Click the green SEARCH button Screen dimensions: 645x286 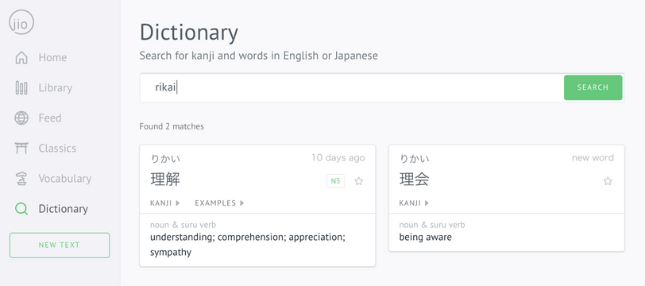click(x=593, y=87)
